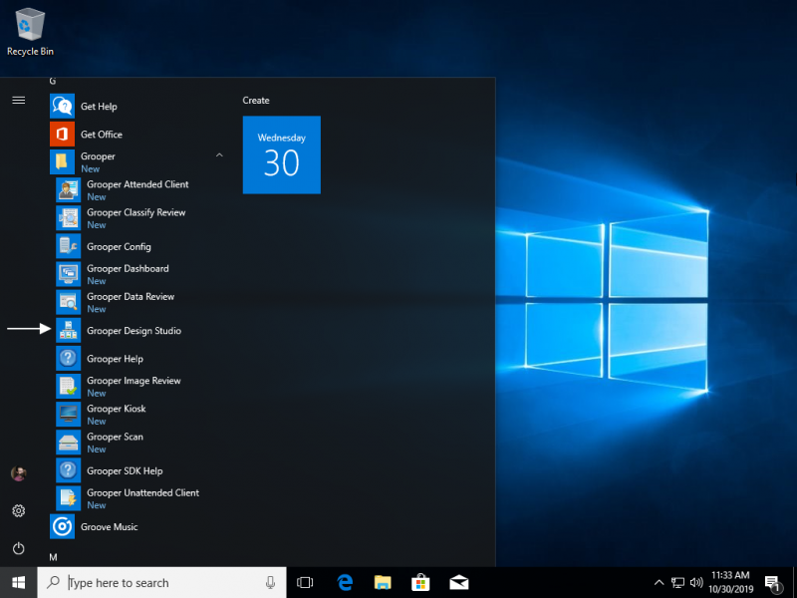
Task: Open the Wednesday 30 calendar tile
Action: click(x=282, y=154)
